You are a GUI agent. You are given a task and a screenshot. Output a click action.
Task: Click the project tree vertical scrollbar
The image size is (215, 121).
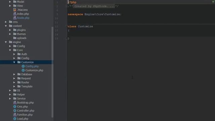click(x=52, y=72)
